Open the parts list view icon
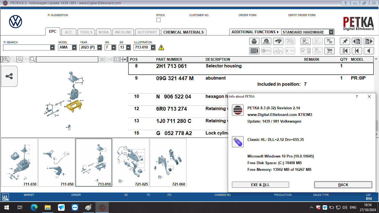379x213 pixels. click(x=254, y=51)
